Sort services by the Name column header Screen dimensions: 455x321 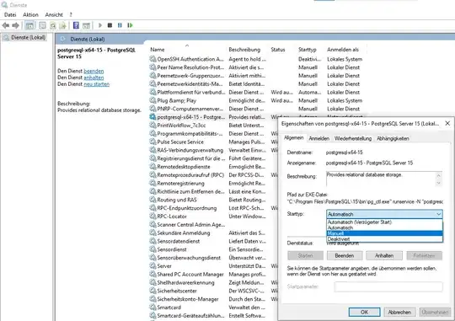pyautogui.click(x=158, y=50)
